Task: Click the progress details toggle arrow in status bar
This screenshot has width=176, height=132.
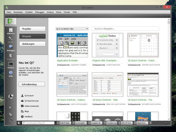Action: tap(166, 123)
